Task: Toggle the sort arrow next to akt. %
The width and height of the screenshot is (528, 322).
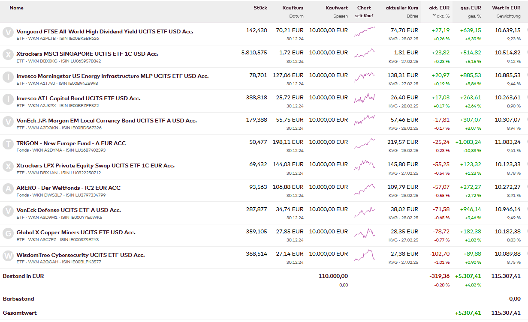Action: coord(434,16)
